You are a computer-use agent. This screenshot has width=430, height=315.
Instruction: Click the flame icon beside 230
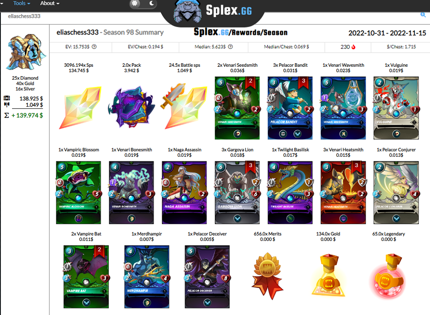353,47
